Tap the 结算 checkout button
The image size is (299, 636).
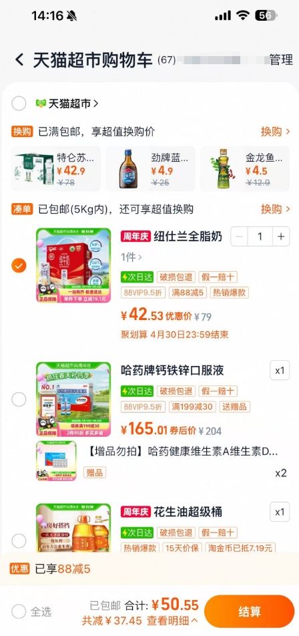coord(249,611)
